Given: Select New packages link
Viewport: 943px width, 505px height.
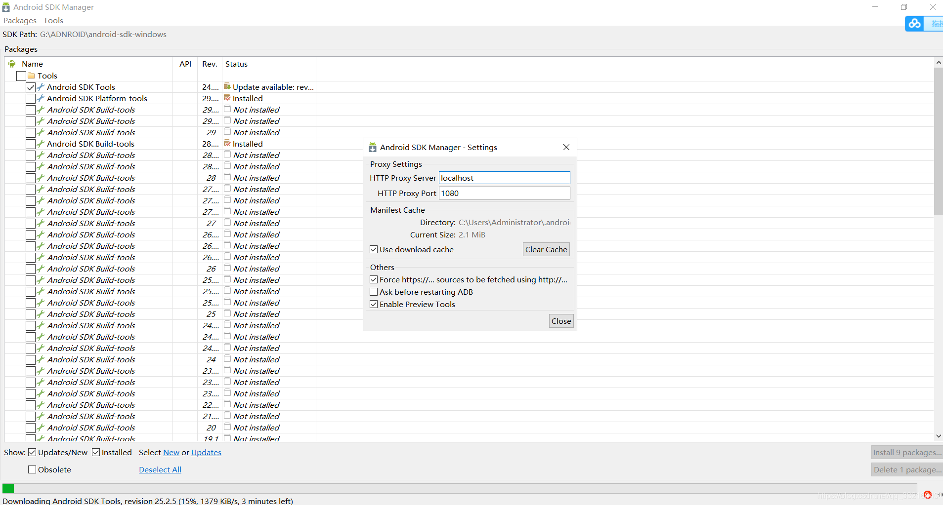Looking at the screenshot, I should click(171, 452).
